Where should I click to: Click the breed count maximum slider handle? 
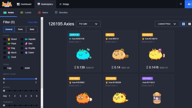[x=36, y=79]
